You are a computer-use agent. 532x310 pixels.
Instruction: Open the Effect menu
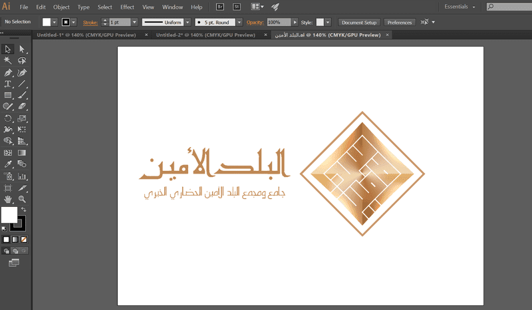(x=127, y=7)
